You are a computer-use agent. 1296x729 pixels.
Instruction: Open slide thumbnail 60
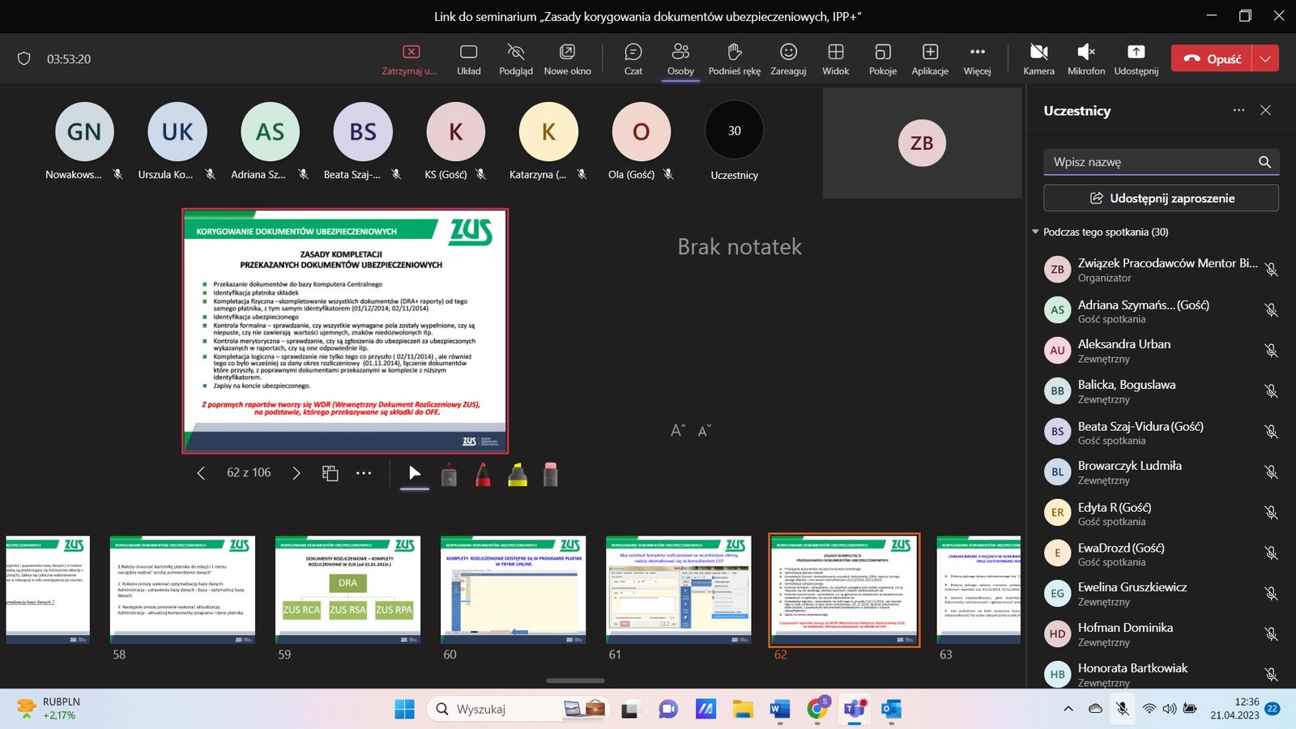coord(513,590)
